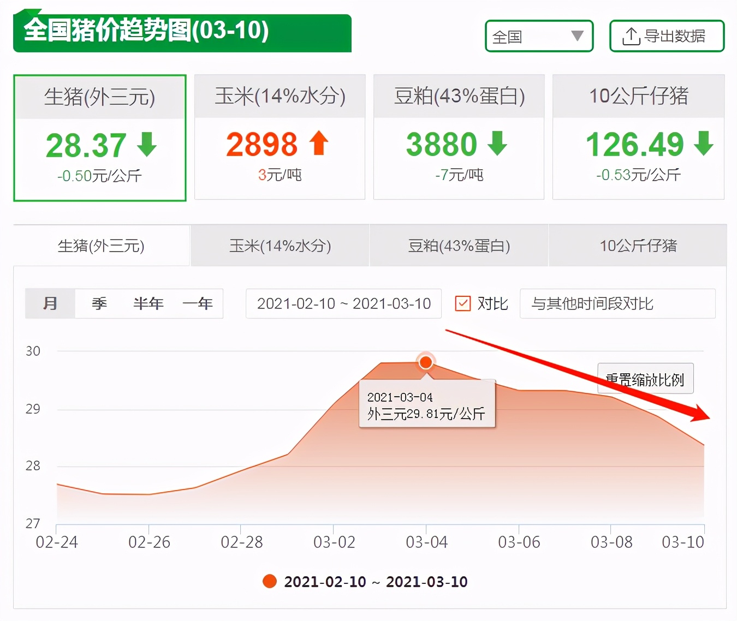Screen dimensions: 737x621
Task: Click the -0.50元/公斤 change text
Action: [99, 176]
